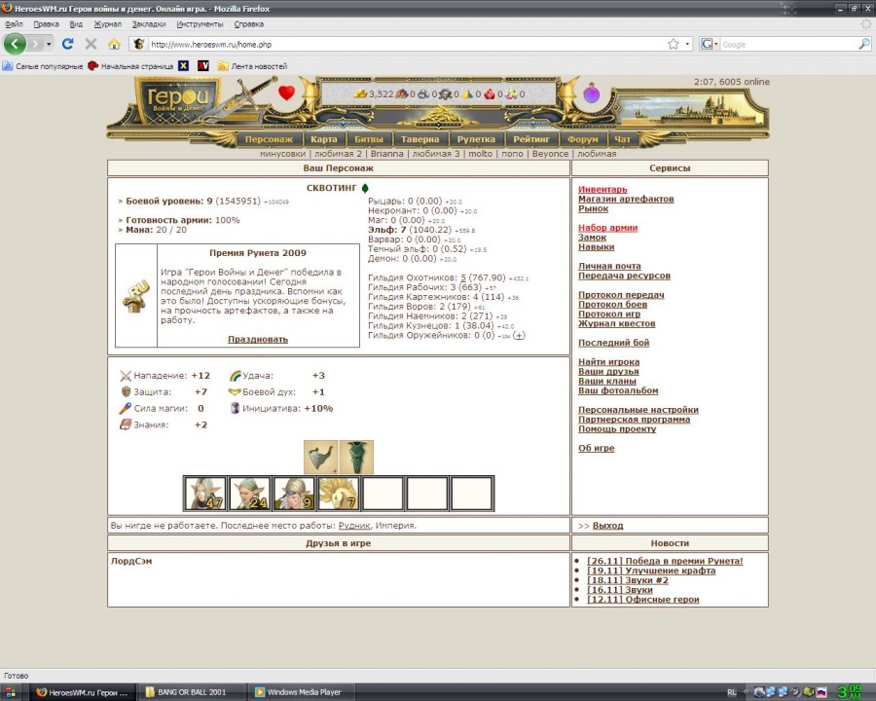Open the Чат tab
The height and width of the screenshot is (701, 876).
click(x=622, y=139)
